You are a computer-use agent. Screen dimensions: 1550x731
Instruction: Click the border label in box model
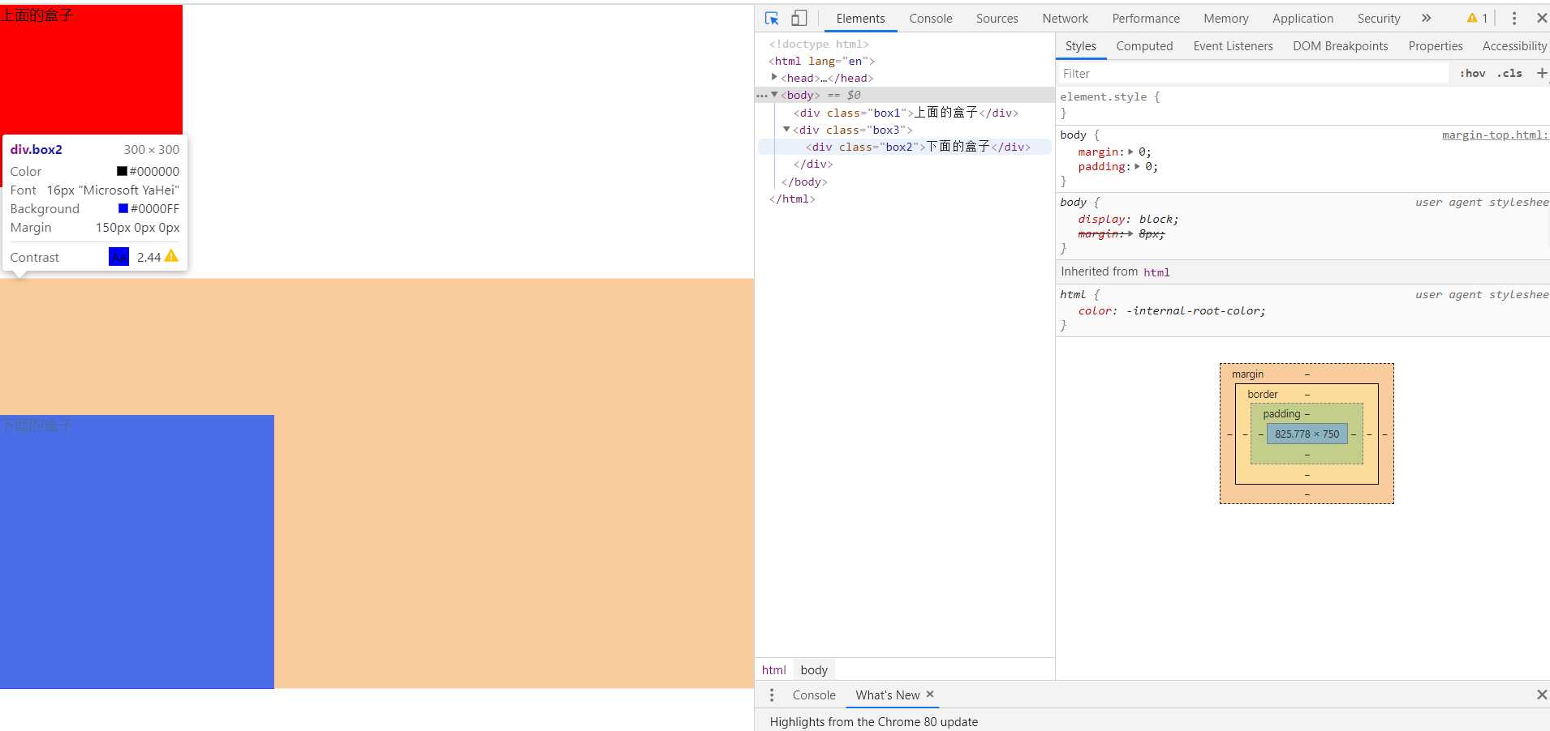[1262, 395]
